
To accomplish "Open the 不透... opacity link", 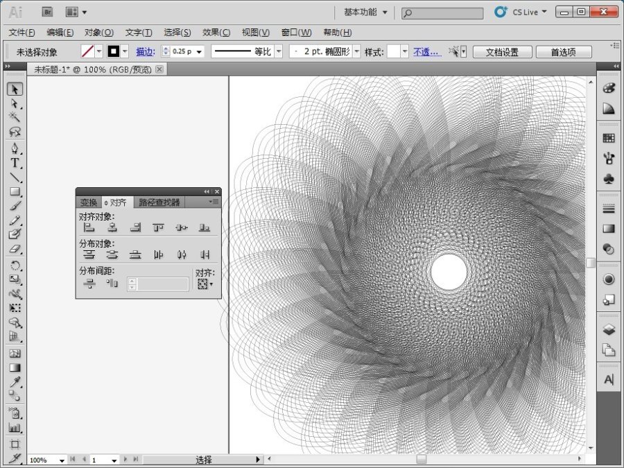I will click(427, 52).
